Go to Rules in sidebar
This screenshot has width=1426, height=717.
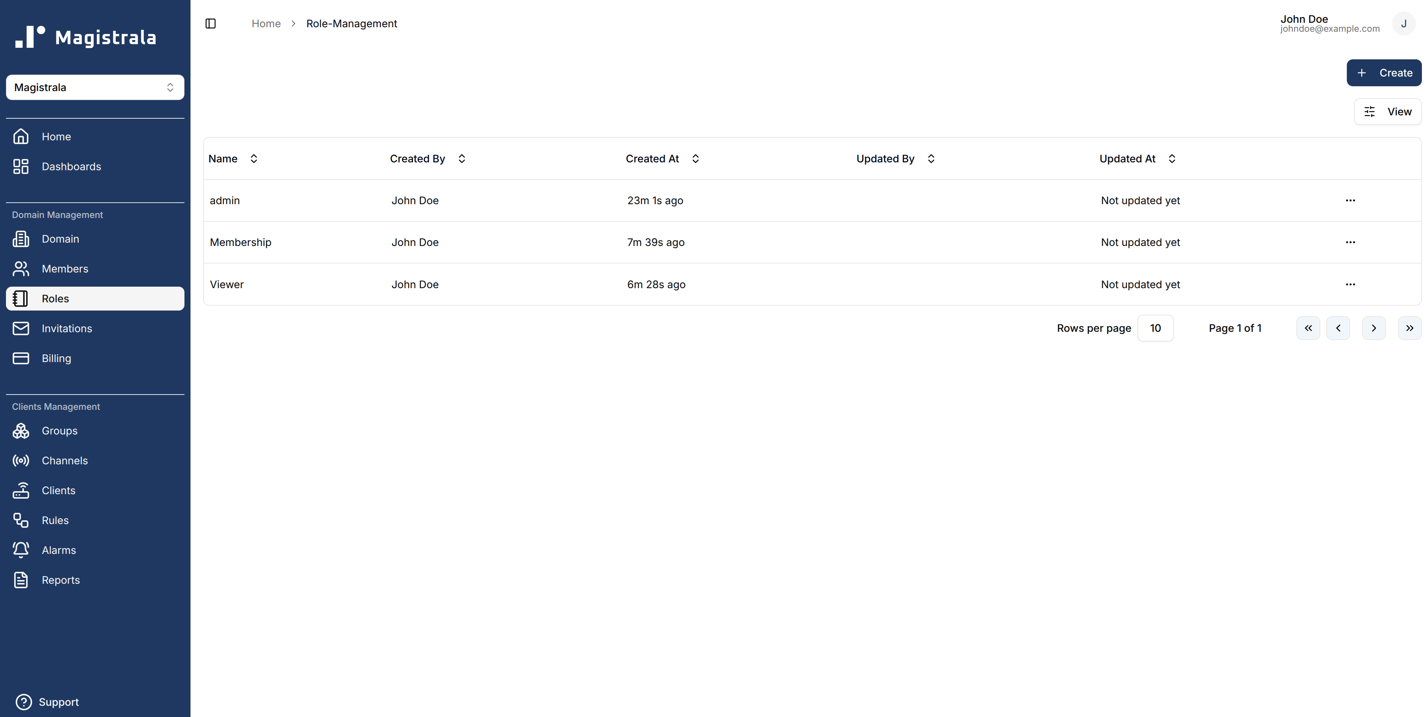[55, 520]
